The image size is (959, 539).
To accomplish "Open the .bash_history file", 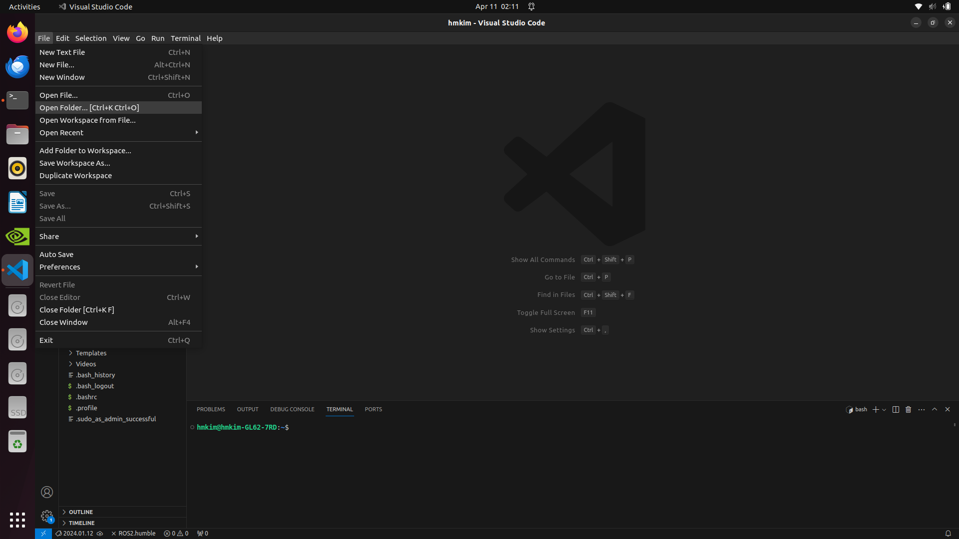I will coord(95,375).
